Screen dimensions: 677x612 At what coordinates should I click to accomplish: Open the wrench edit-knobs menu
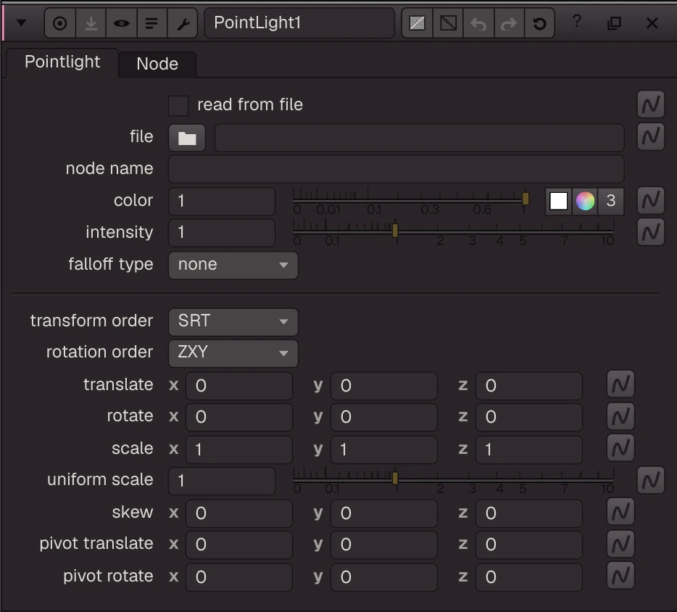[183, 23]
